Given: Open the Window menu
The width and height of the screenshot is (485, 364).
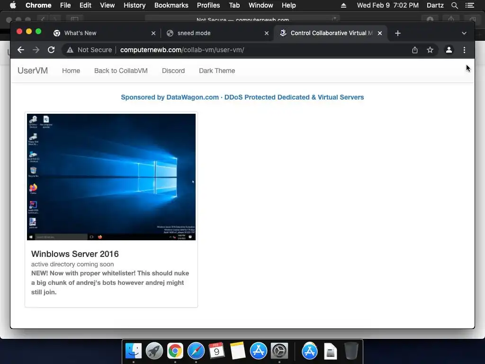Looking at the screenshot, I should pos(261,5).
